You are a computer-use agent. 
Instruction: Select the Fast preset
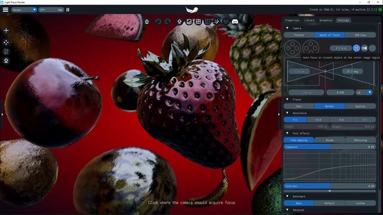pos(299,106)
